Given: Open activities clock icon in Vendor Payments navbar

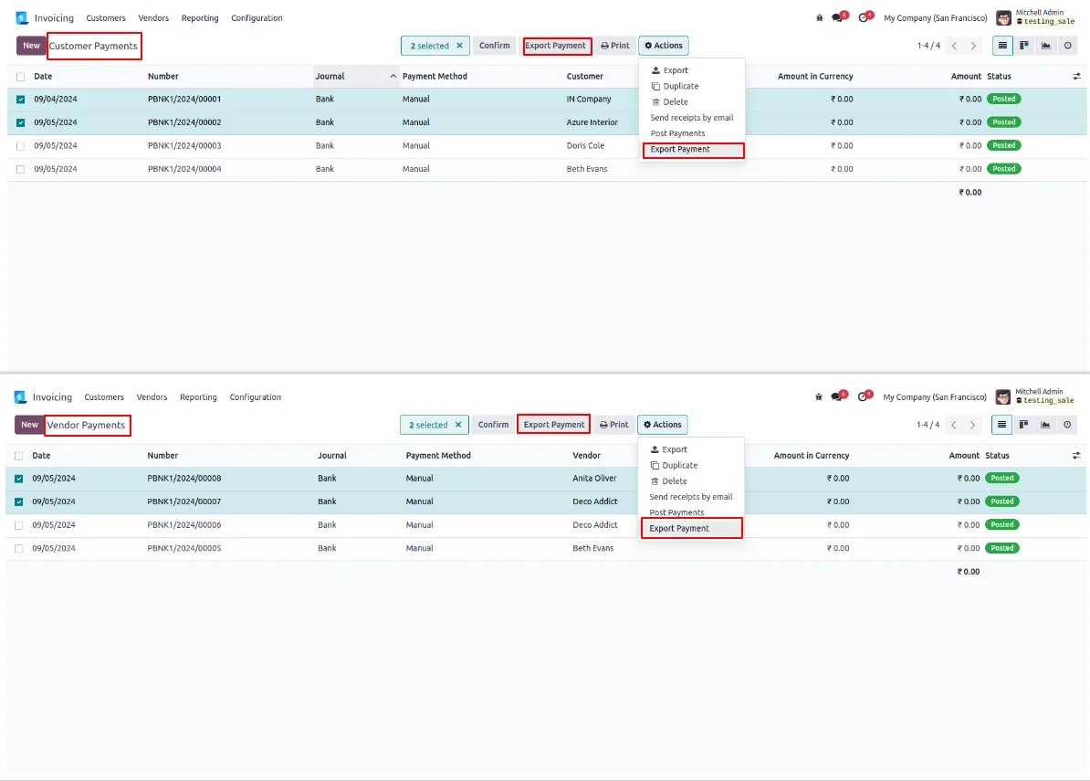Looking at the screenshot, I should (x=865, y=396).
